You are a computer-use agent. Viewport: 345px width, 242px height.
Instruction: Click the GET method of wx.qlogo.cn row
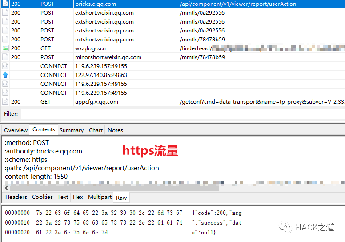coord(45,48)
